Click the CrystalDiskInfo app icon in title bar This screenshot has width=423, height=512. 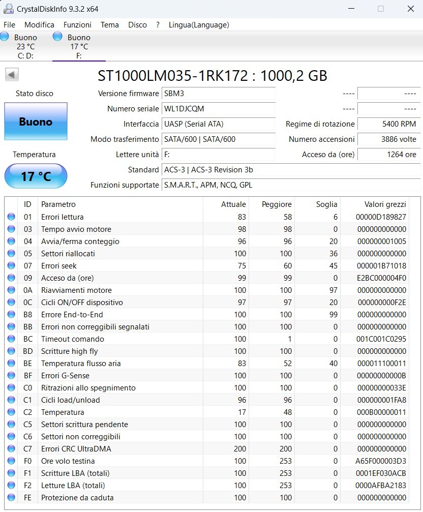point(9,9)
